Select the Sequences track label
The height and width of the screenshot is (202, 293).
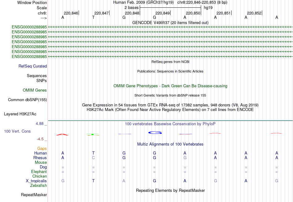pos(37,76)
